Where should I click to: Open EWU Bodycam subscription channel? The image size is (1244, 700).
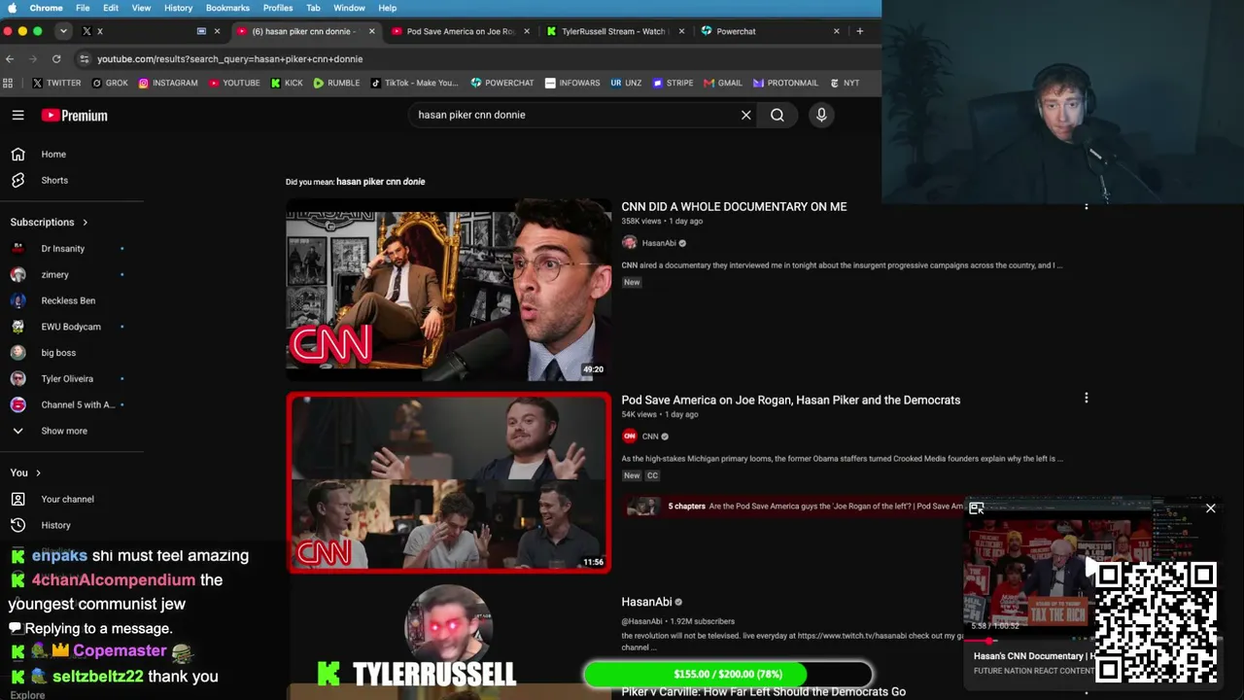[x=72, y=327]
